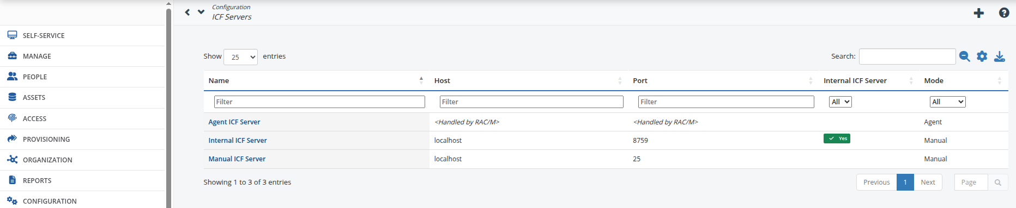Click the Configuration breadcrumb text

click(231, 7)
